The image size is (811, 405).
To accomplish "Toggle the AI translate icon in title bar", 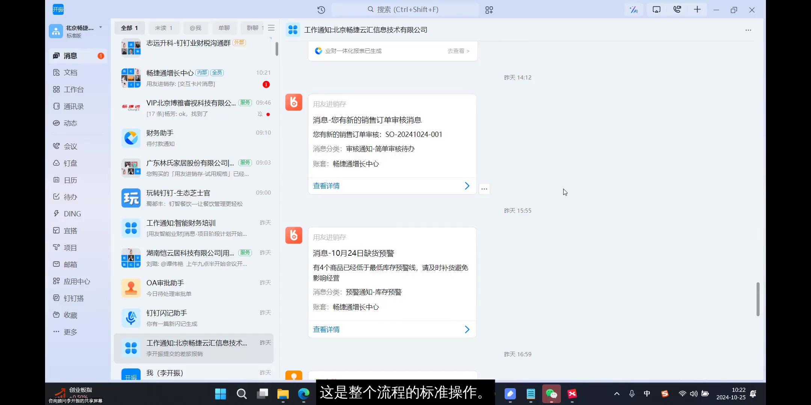I will [x=633, y=9].
